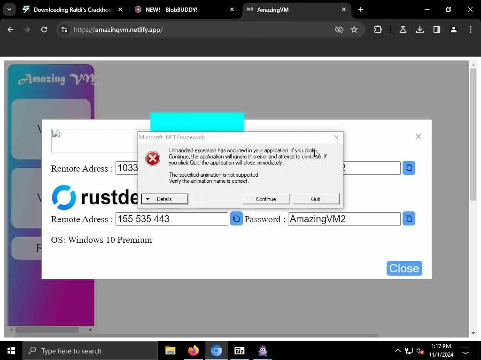The width and height of the screenshot is (481, 360).
Task: Click the rustdesk logo
Action: (95, 197)
